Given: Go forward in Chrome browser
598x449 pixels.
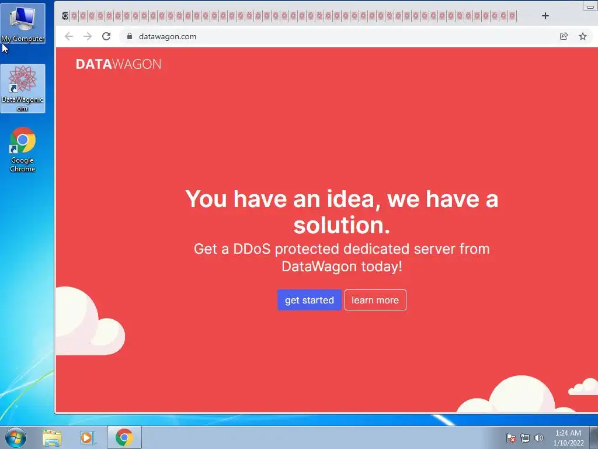Looking at the screenshot, I should tap(88, 36).
